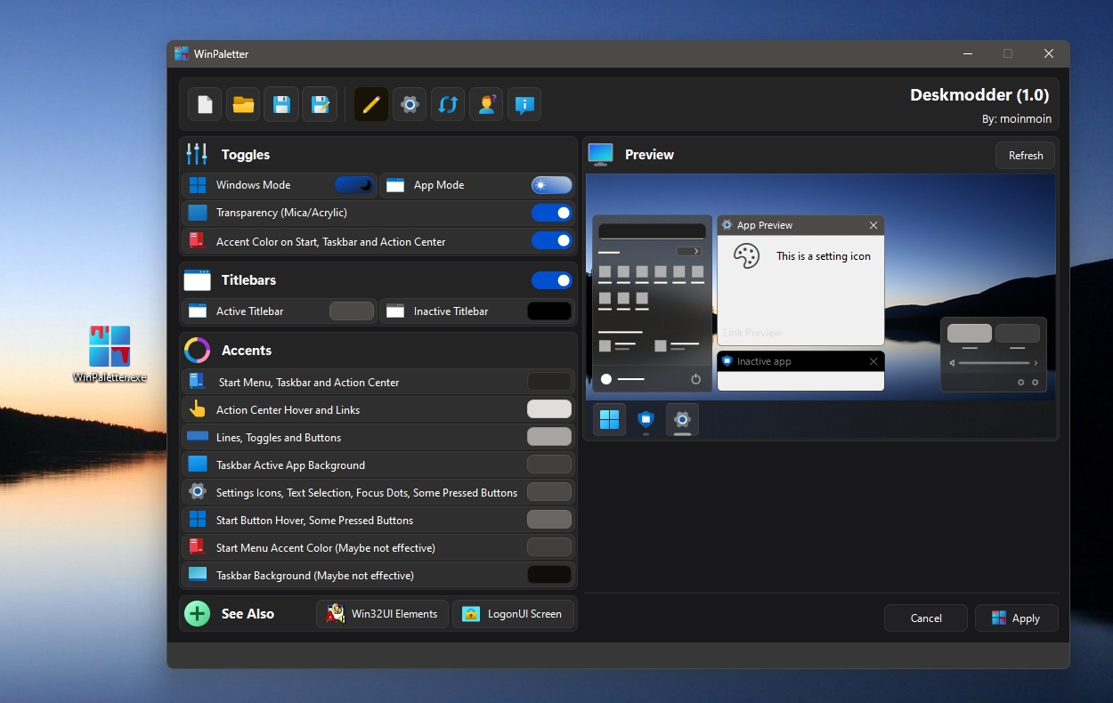The height and width of the screenshot is (703, 1113).
Task: Open a theme file via the folder icon
Action: point(243,104)
